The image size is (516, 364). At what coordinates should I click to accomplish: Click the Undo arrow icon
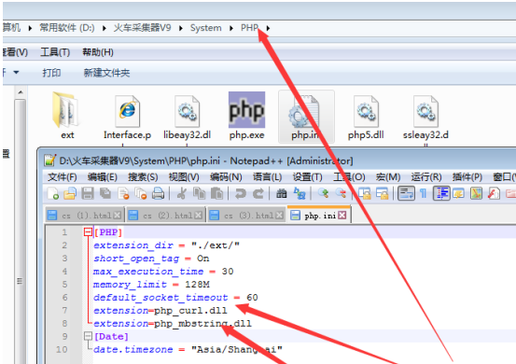pyautogui.click(x=240, y=193)
